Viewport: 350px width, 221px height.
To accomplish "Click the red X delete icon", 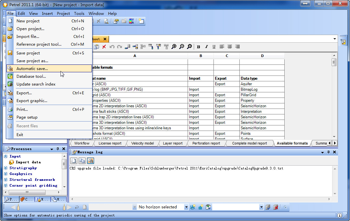I will tap(104, 47).
